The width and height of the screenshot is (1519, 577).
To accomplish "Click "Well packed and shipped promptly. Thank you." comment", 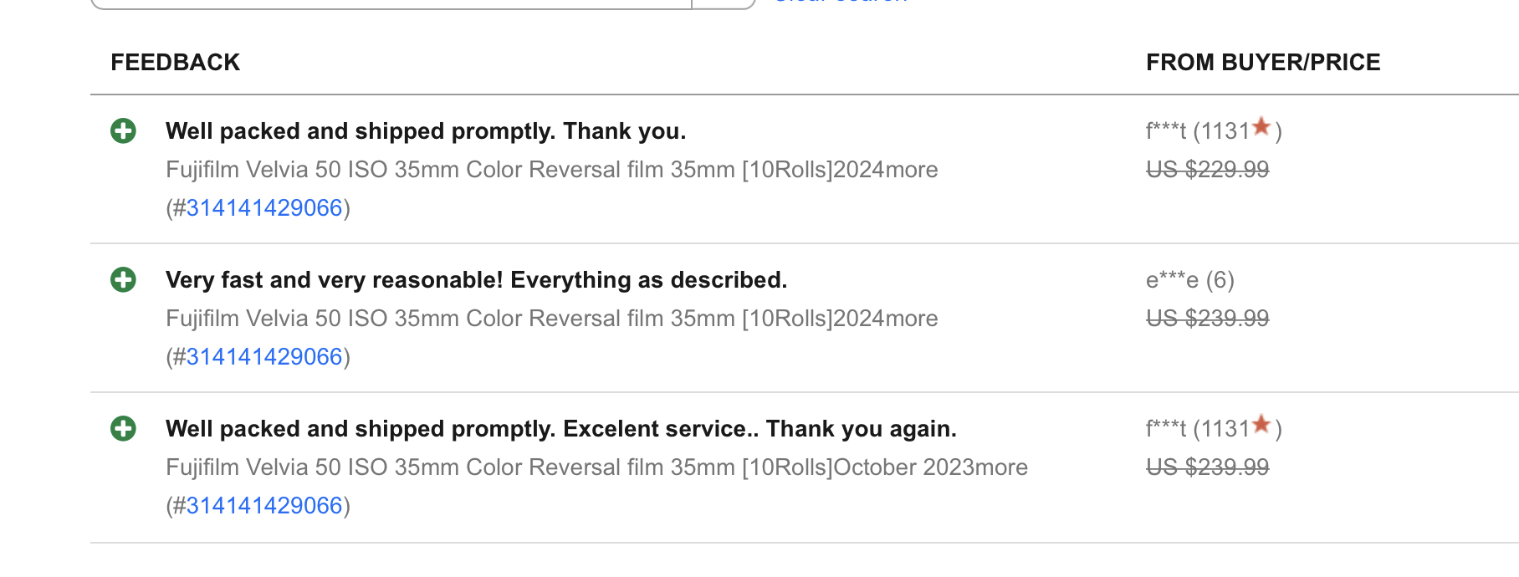I will click(425, 131).
